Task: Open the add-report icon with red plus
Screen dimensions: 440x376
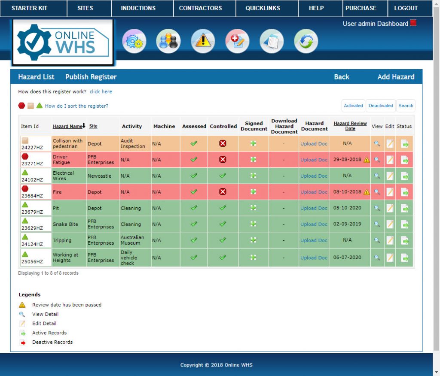Action: tap(237, 40)
